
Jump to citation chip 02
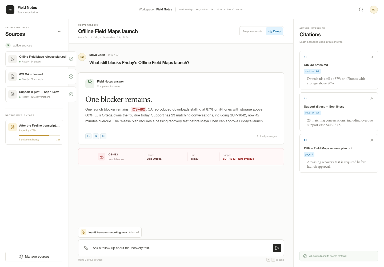[x=96, y=136]
